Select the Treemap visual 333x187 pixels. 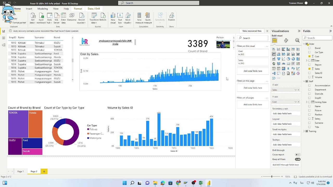pyautogui.click(x=298, y=59)
